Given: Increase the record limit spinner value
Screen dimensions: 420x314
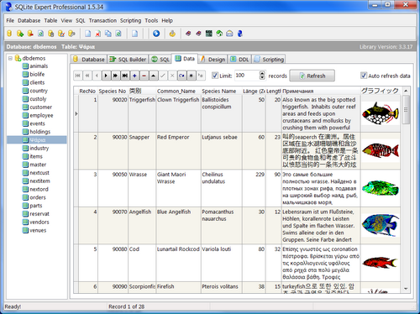Looking at the screenshot, I should coord(262,73).
